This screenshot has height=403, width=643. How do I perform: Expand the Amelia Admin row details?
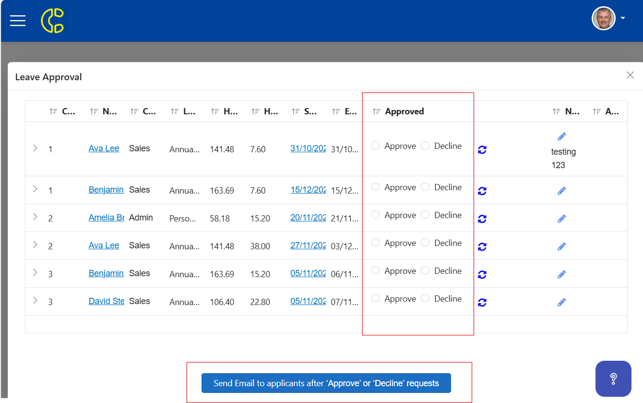35,217
